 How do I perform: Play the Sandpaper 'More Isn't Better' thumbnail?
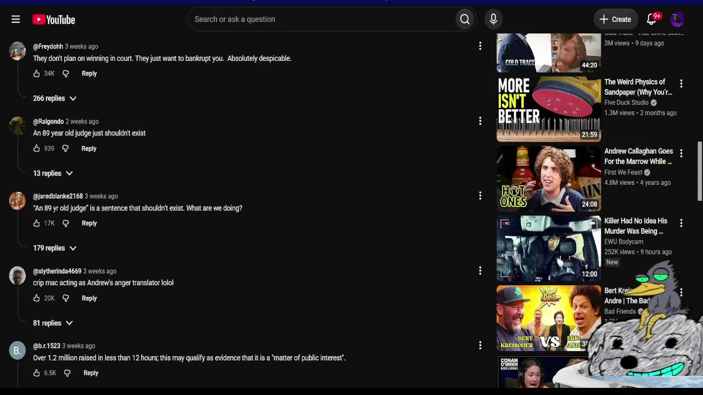(x=549, y=109)
